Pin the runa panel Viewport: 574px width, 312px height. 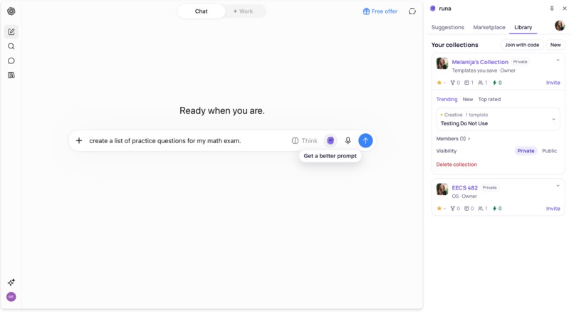tap(552, 9)
